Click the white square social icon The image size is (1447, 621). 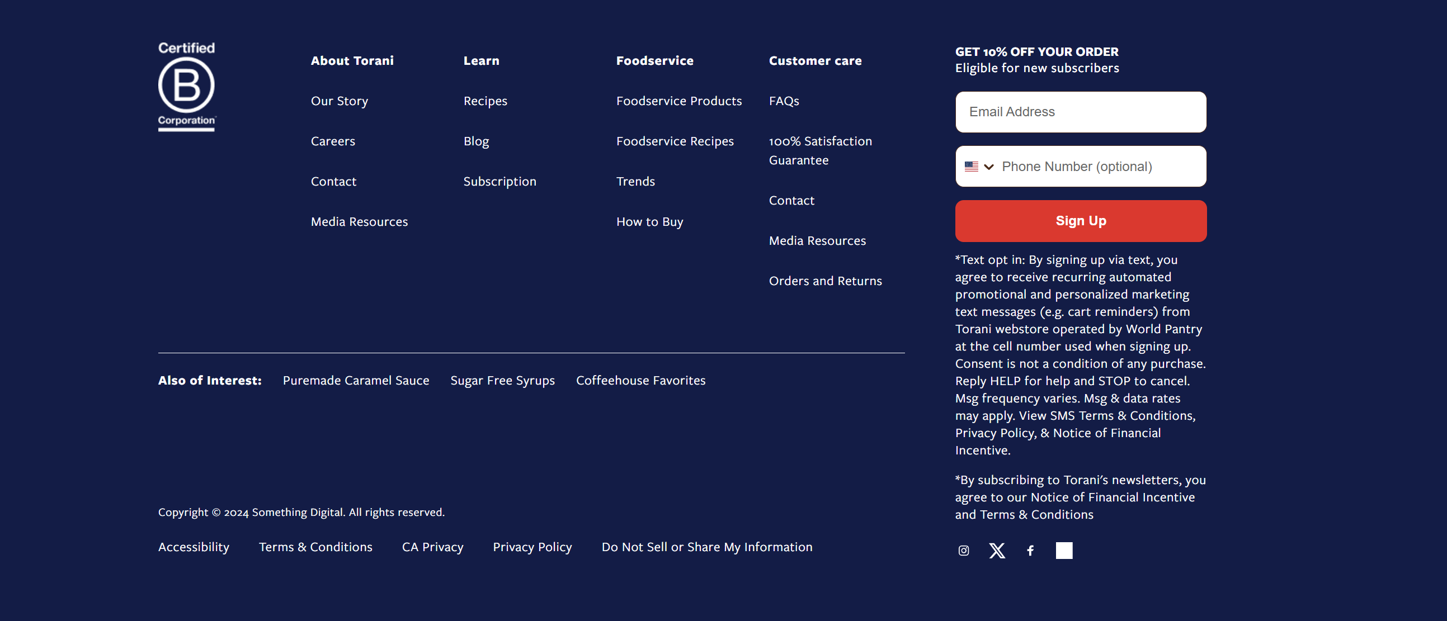[1064, 550]
